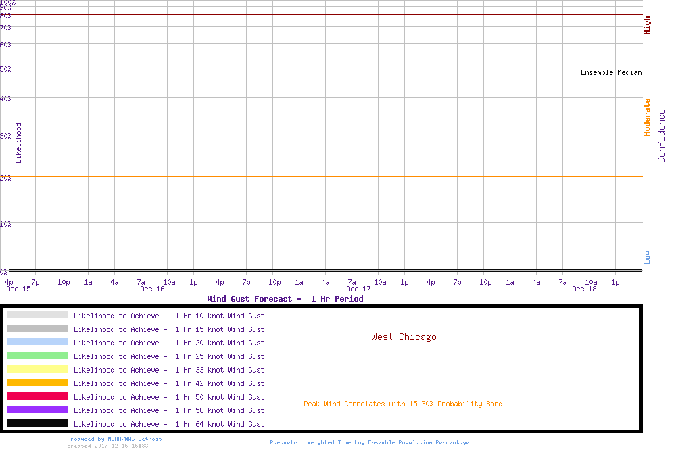
Task: Click the yellow 33 knot swatch
Action: 37,369
